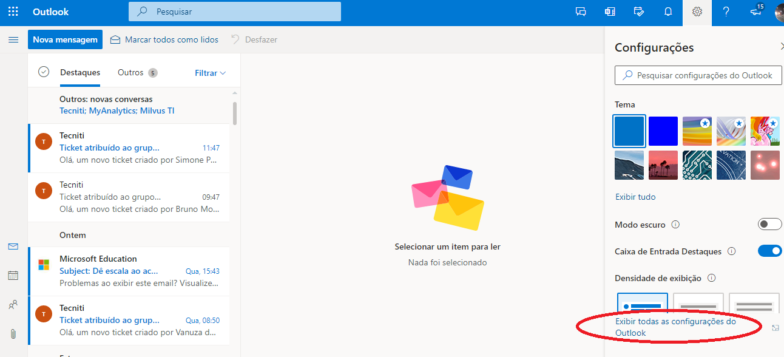
Task: Open Exibir todas as configurações do Outlook
Action: (x=675, y=327)
